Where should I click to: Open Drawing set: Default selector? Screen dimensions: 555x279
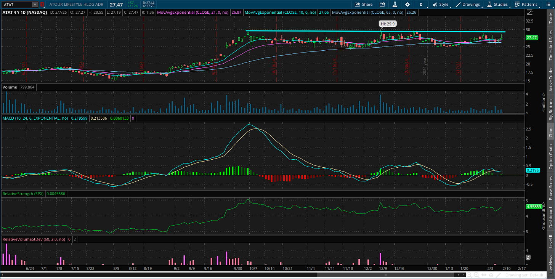[524, 275]
